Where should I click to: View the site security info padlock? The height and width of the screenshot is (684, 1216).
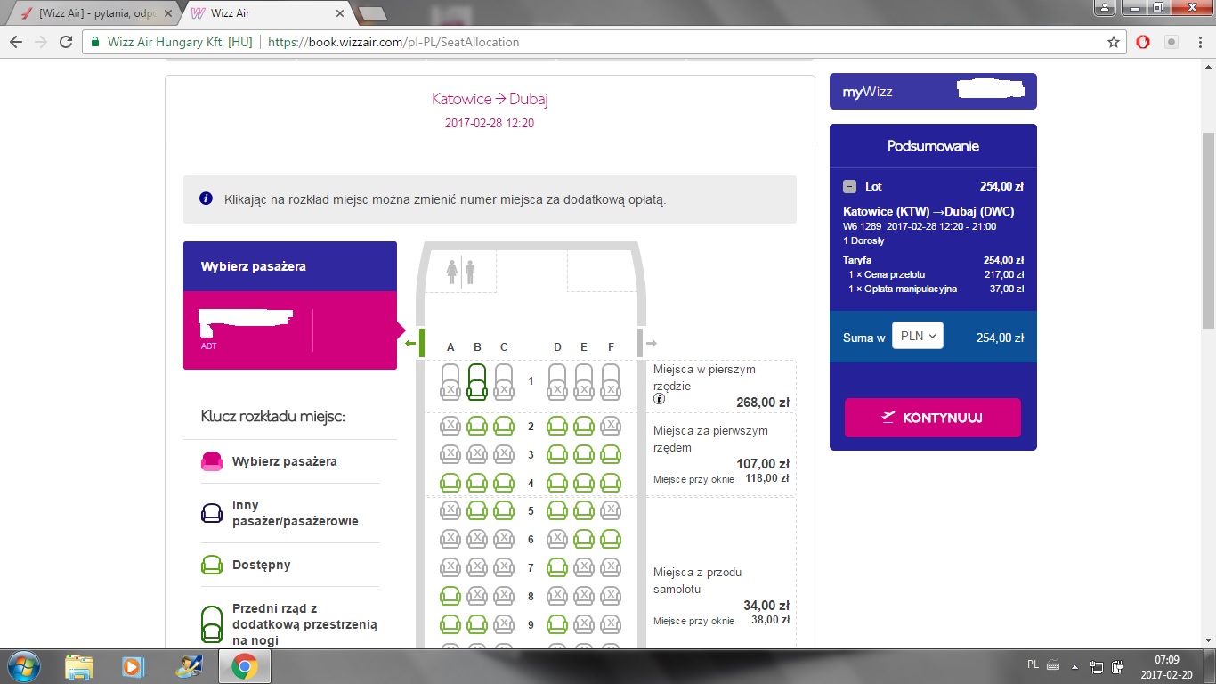tap(94, 42)
